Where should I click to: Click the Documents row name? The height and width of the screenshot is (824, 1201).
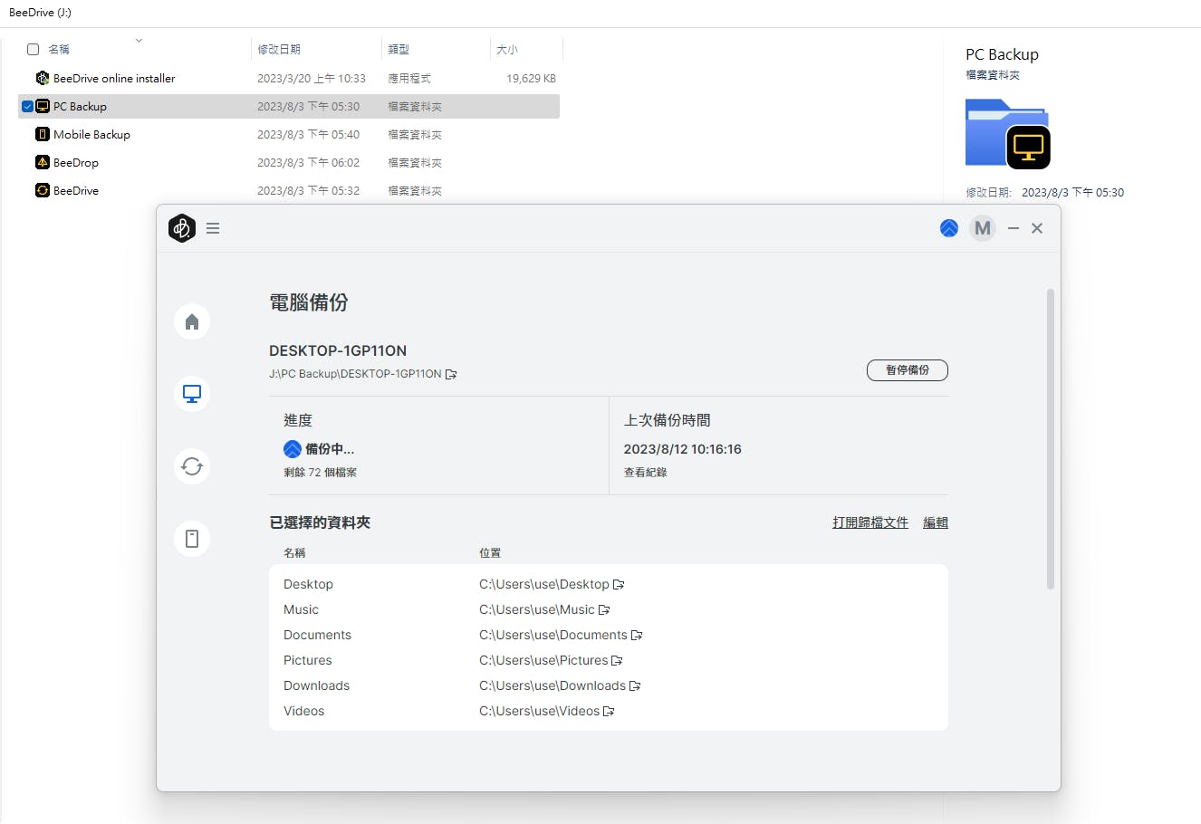click(x=317, y=635)
